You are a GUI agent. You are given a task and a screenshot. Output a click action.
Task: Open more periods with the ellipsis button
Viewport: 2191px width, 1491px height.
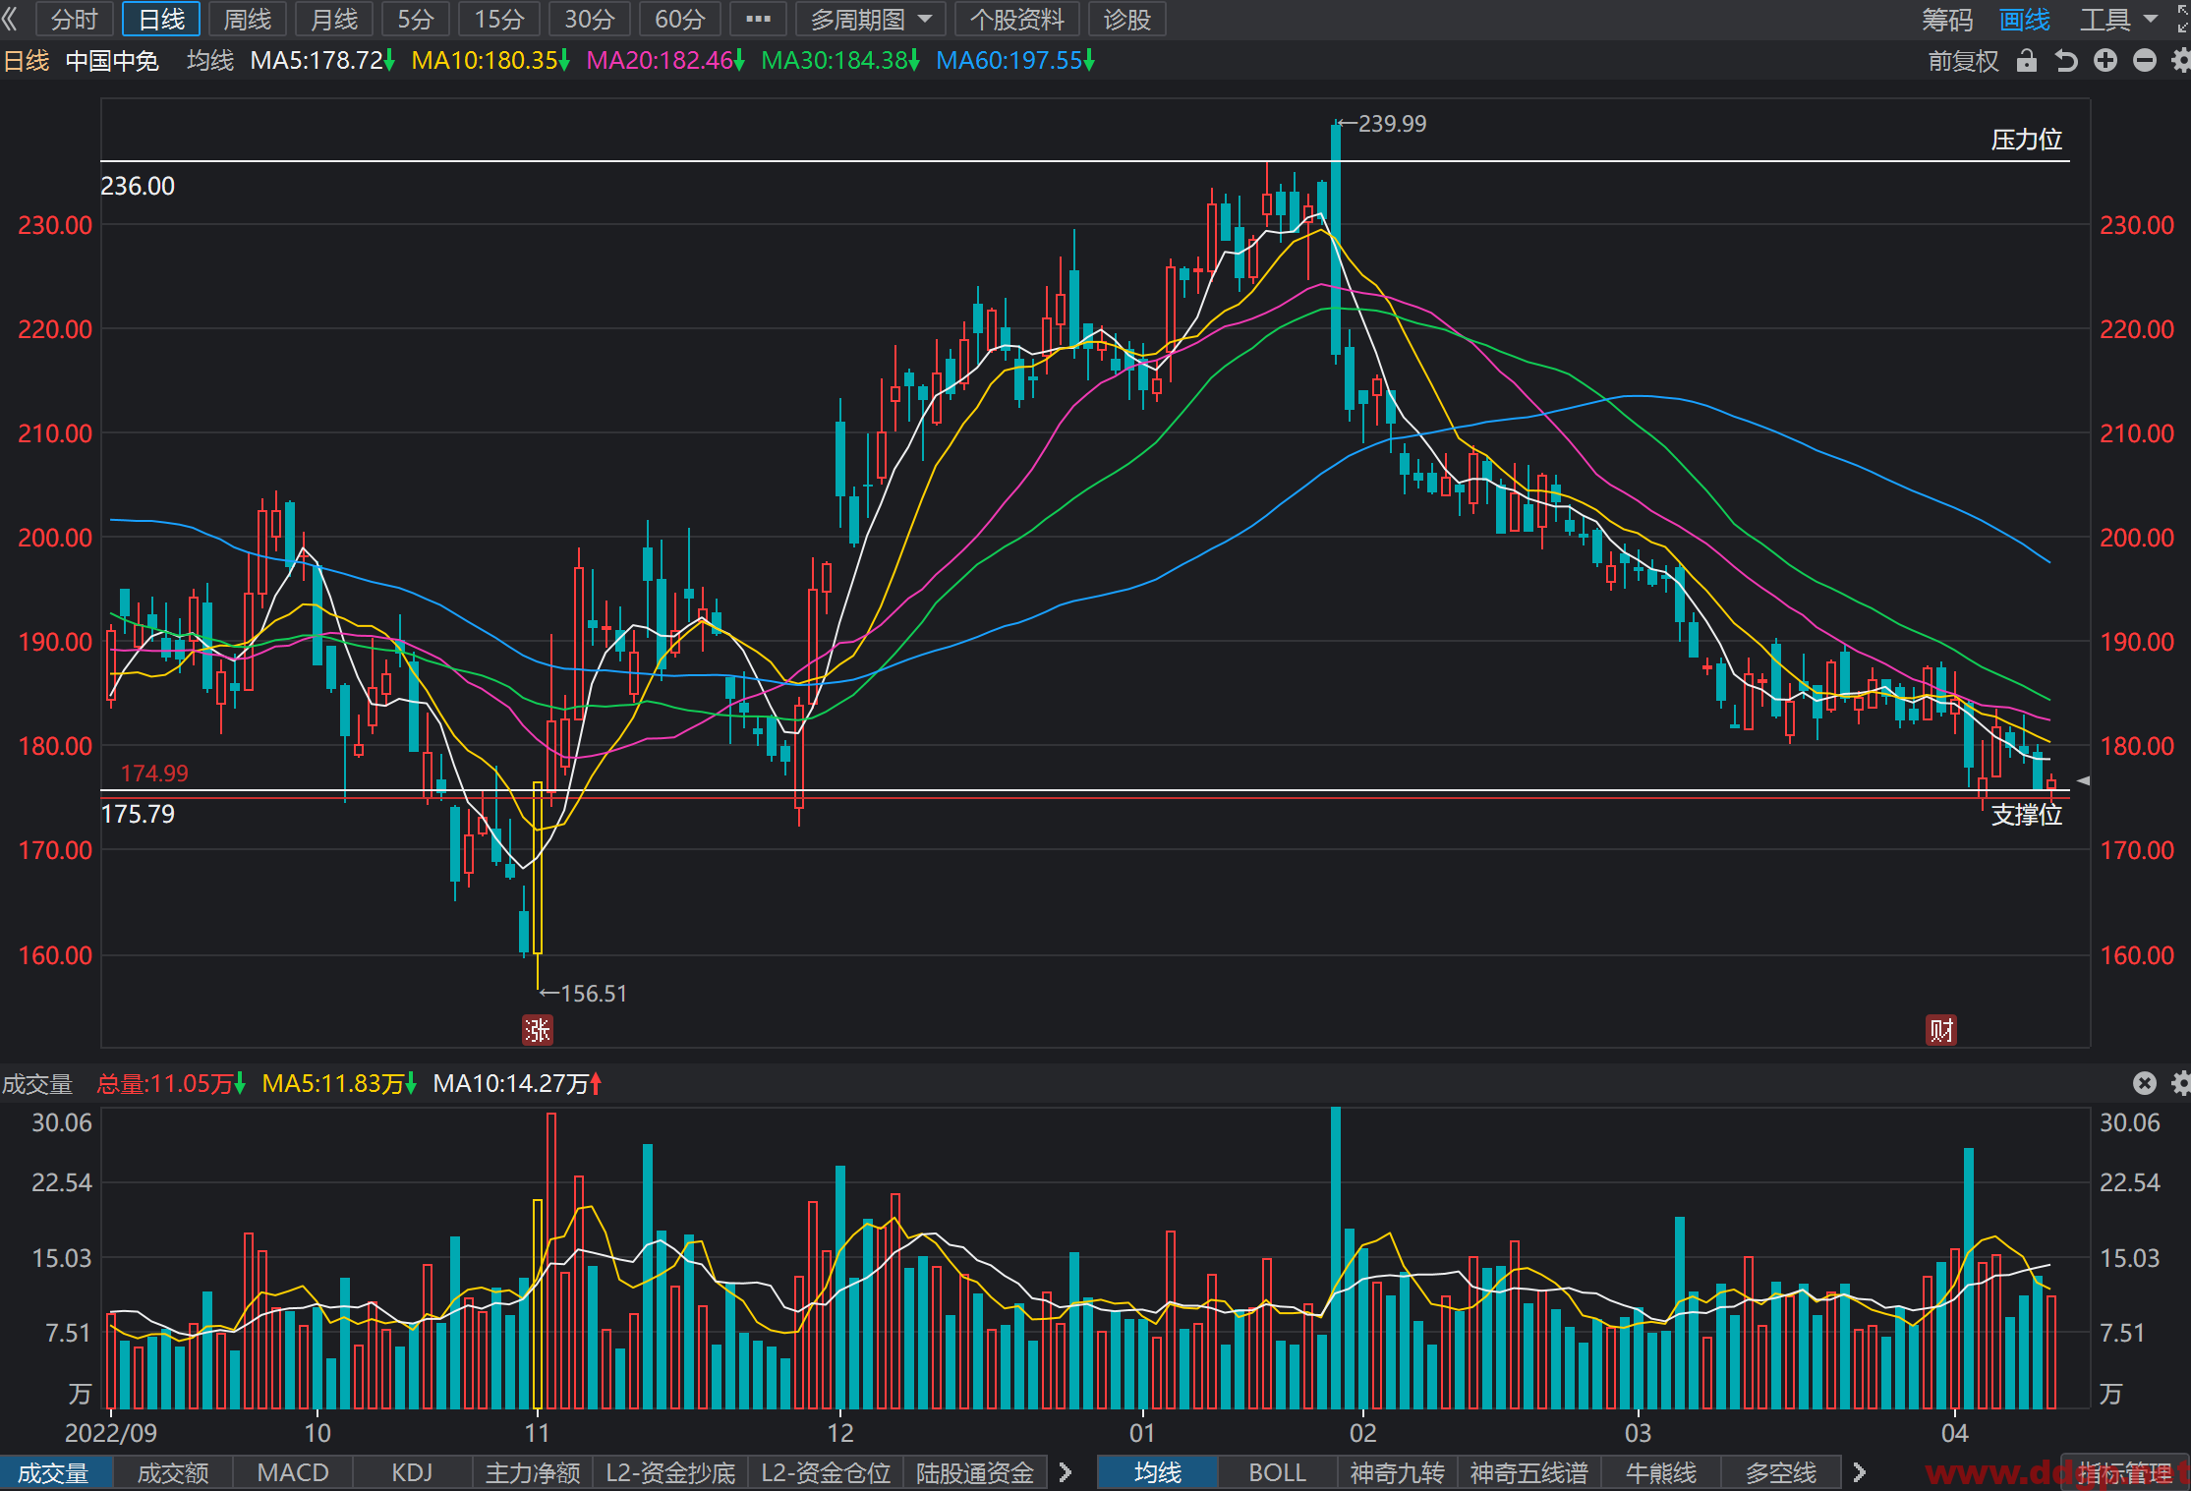[x=758, y=19]
